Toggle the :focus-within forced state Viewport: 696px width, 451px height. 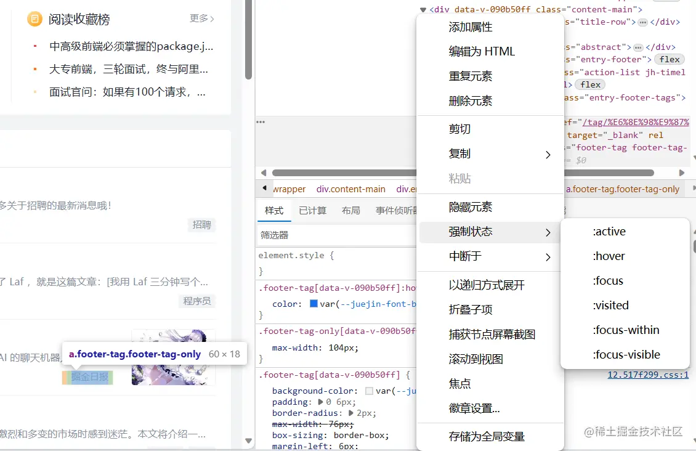(626, 330)
